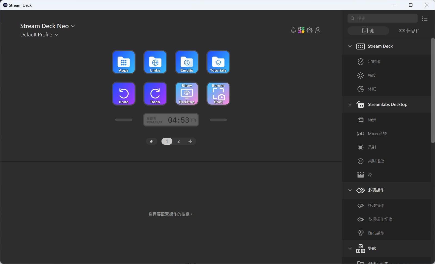
Task: Open the Default Profile dropdown
Action: click(x=39, y=35)
